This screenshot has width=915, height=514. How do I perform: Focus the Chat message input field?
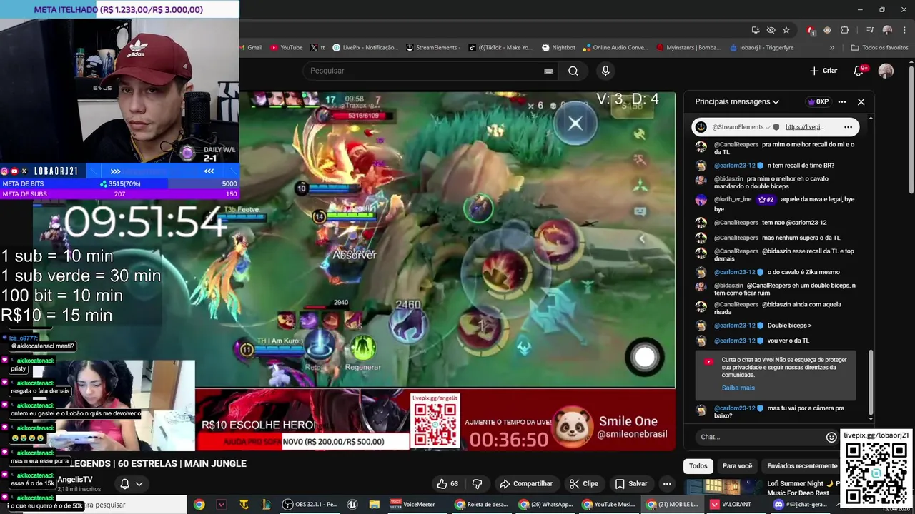point(761,437)
